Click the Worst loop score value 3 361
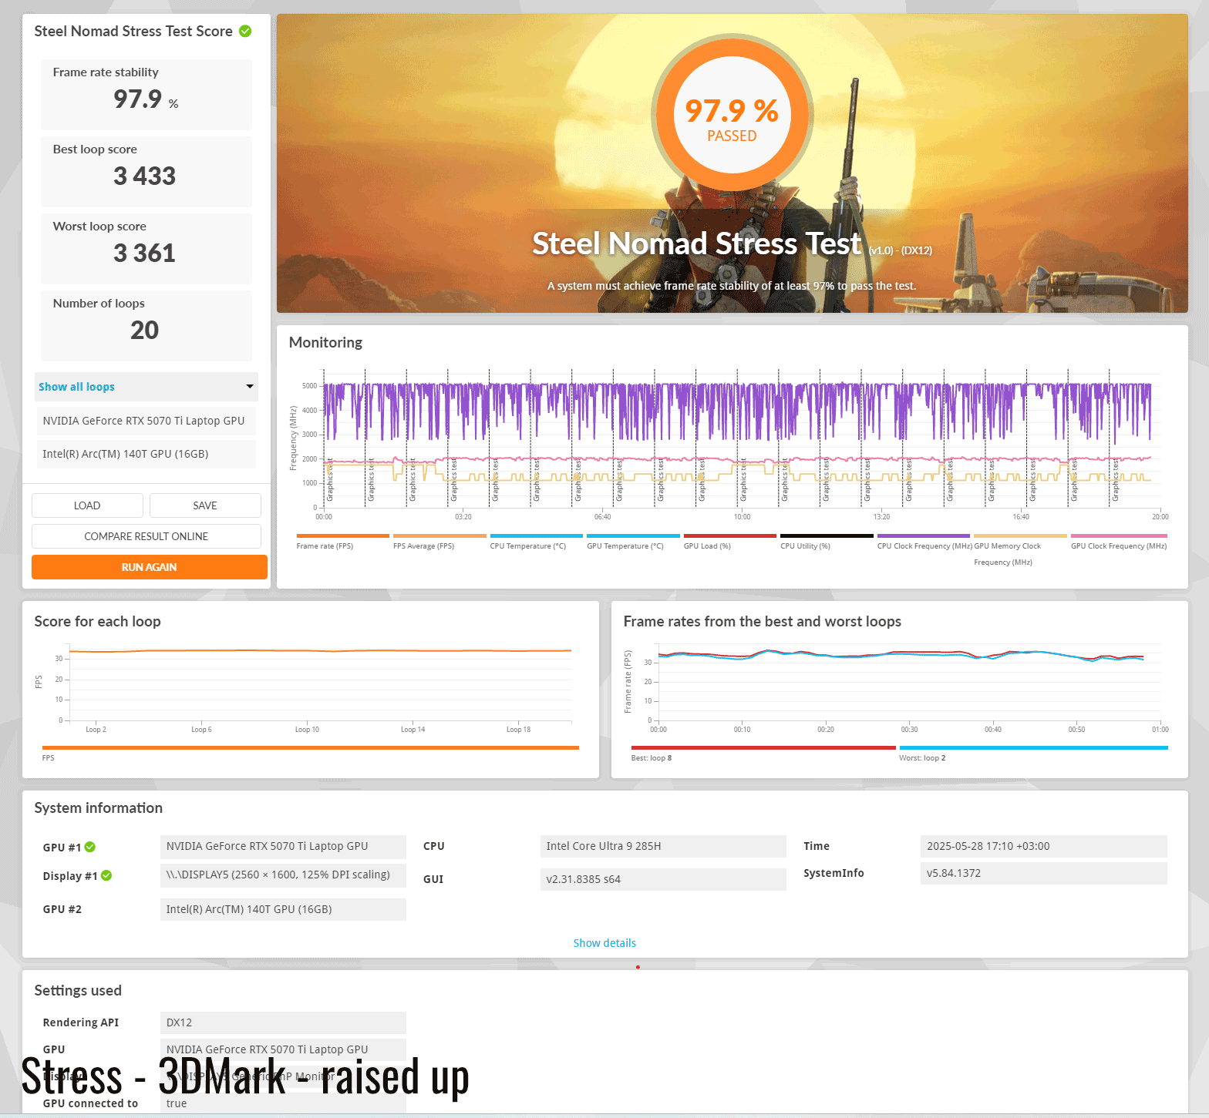This screenshot has width=1209, height=1118. click(x=145, y=253)
